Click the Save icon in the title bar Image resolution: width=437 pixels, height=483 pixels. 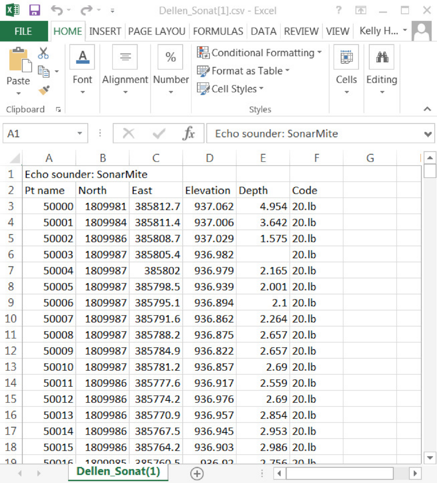(34, 10)
